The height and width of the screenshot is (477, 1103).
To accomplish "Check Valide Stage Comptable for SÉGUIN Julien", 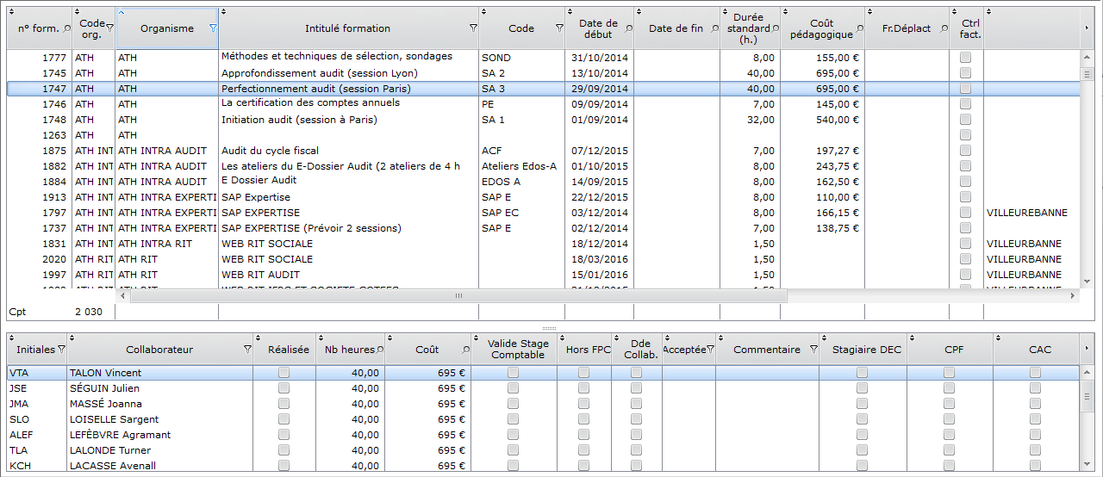I will coord(513,388).
